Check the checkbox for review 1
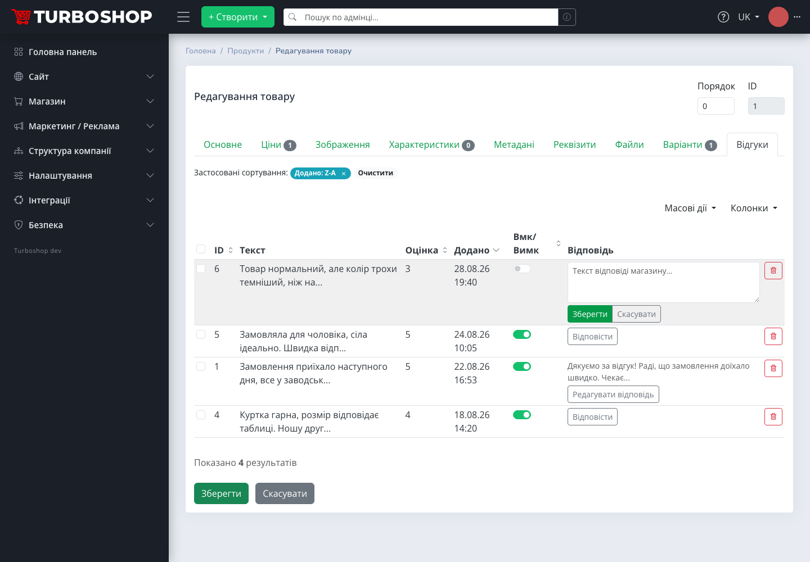810x562 pixels. (201, 366)
